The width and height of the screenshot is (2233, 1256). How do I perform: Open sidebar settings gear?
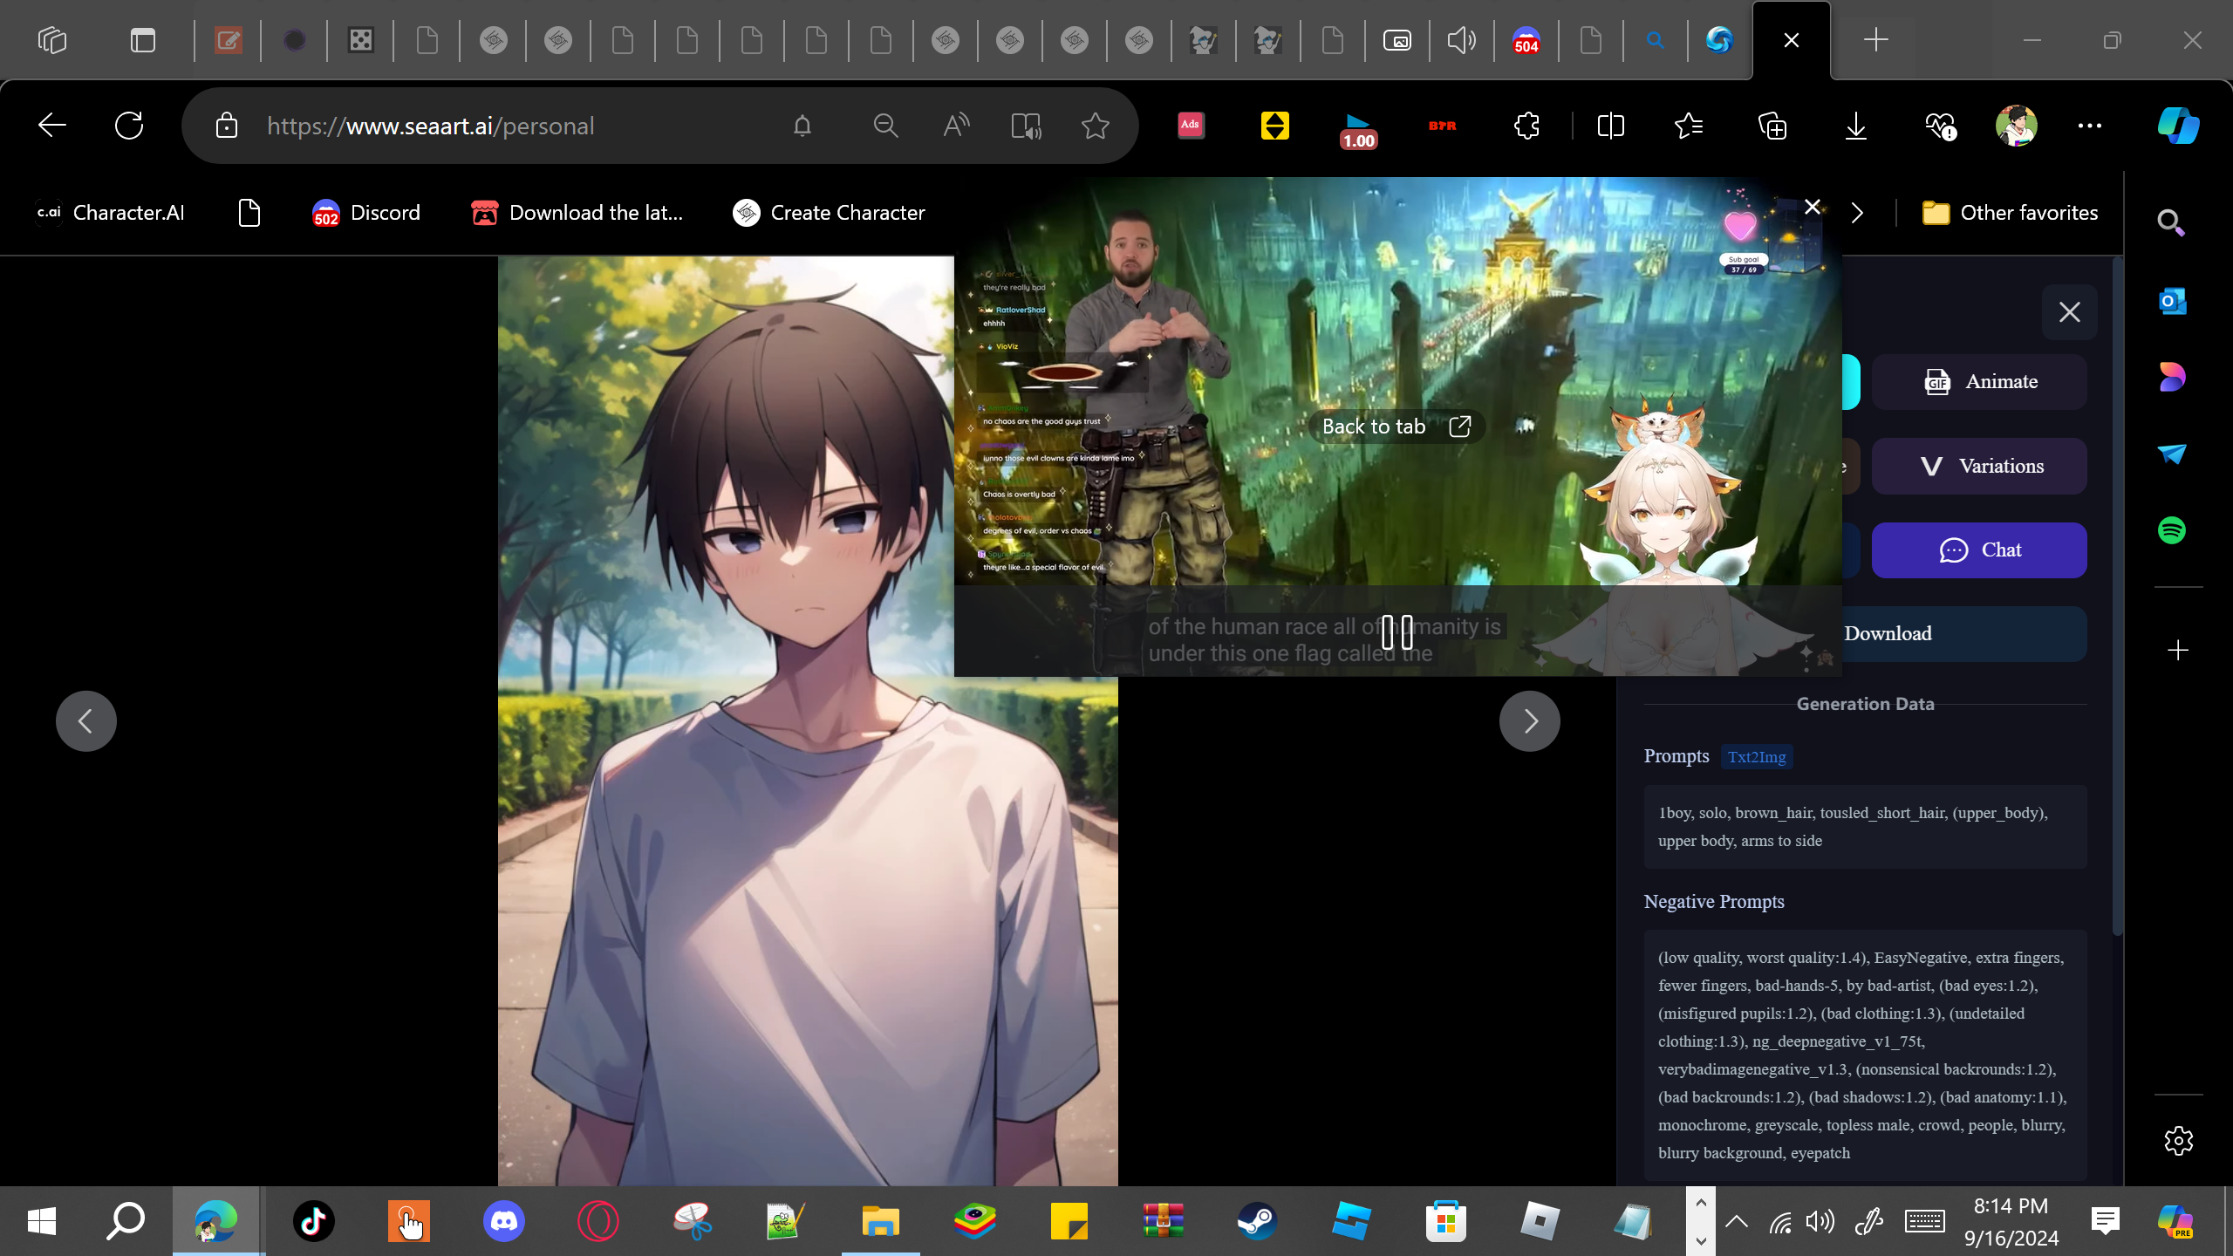point(2178,1141)
